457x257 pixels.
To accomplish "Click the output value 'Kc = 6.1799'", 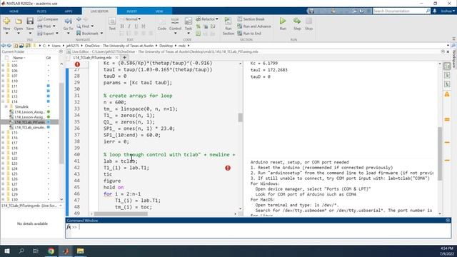I will [x=264, y=64].
